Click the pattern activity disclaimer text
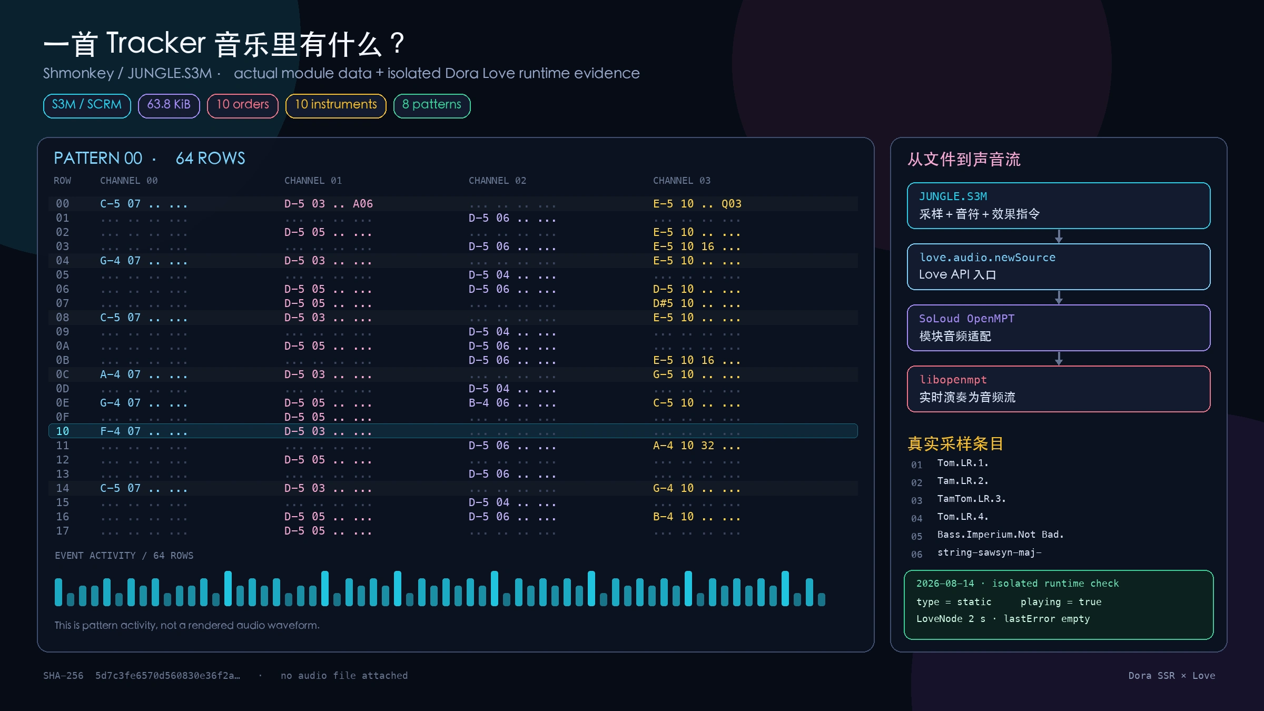The height and width of the screenshot is (711, 1264). point(187,625)
